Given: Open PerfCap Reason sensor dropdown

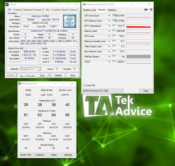Looking at the screenshot, I should click(109, 57).
